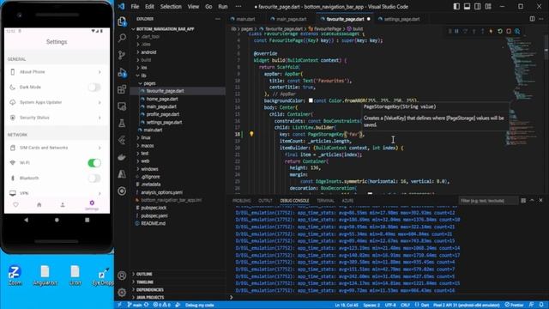
Task: Open home_page.dart in the explorer
Action: pyautogui.click(x=162, y=100)
